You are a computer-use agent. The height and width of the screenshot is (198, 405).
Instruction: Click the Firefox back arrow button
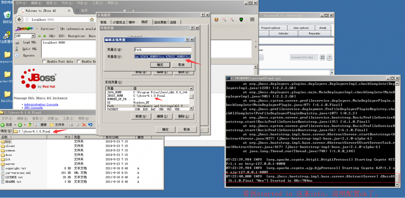click(x=19, y=19)
